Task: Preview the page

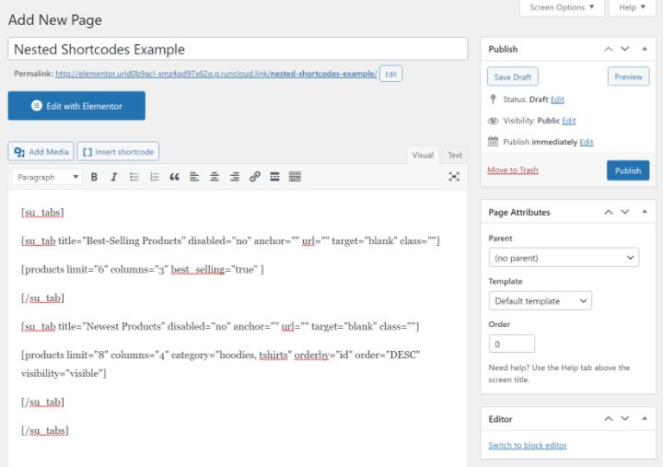Action: pyautogui.click(x=628, y=76)
